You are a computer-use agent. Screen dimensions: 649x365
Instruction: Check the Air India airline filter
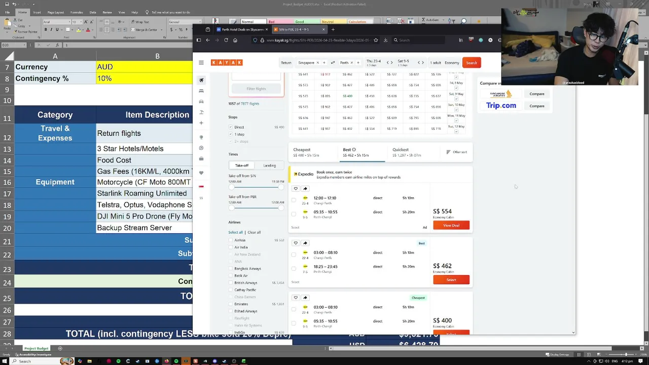(x=231, y=247)
